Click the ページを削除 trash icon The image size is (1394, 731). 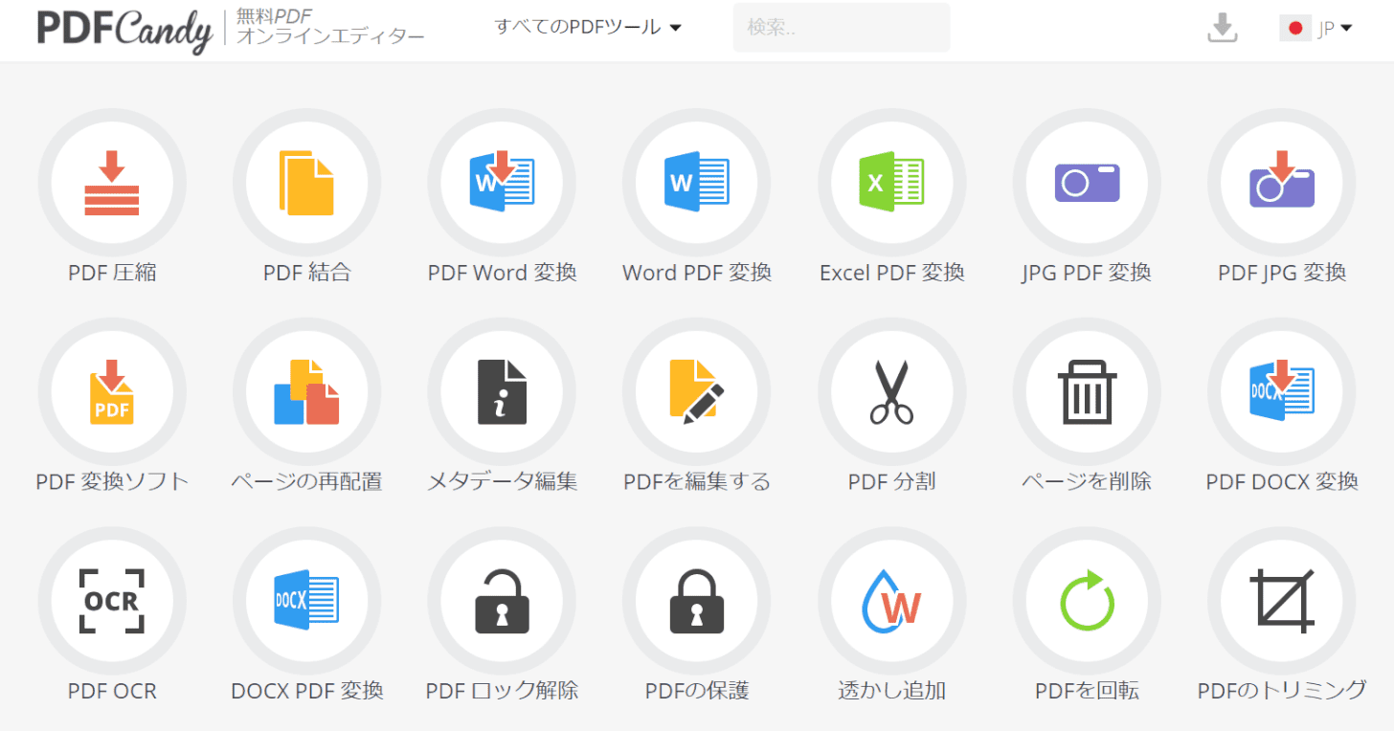(1087, 391)
